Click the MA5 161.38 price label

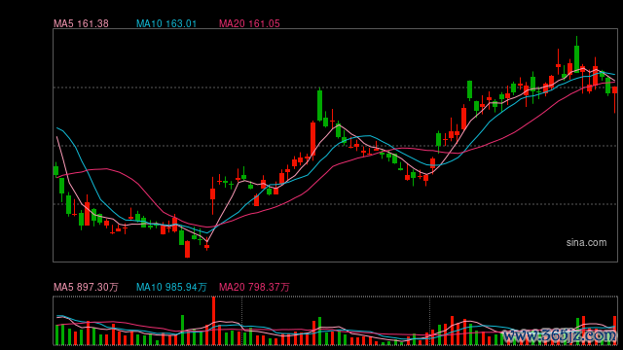[x=81, y=23]
